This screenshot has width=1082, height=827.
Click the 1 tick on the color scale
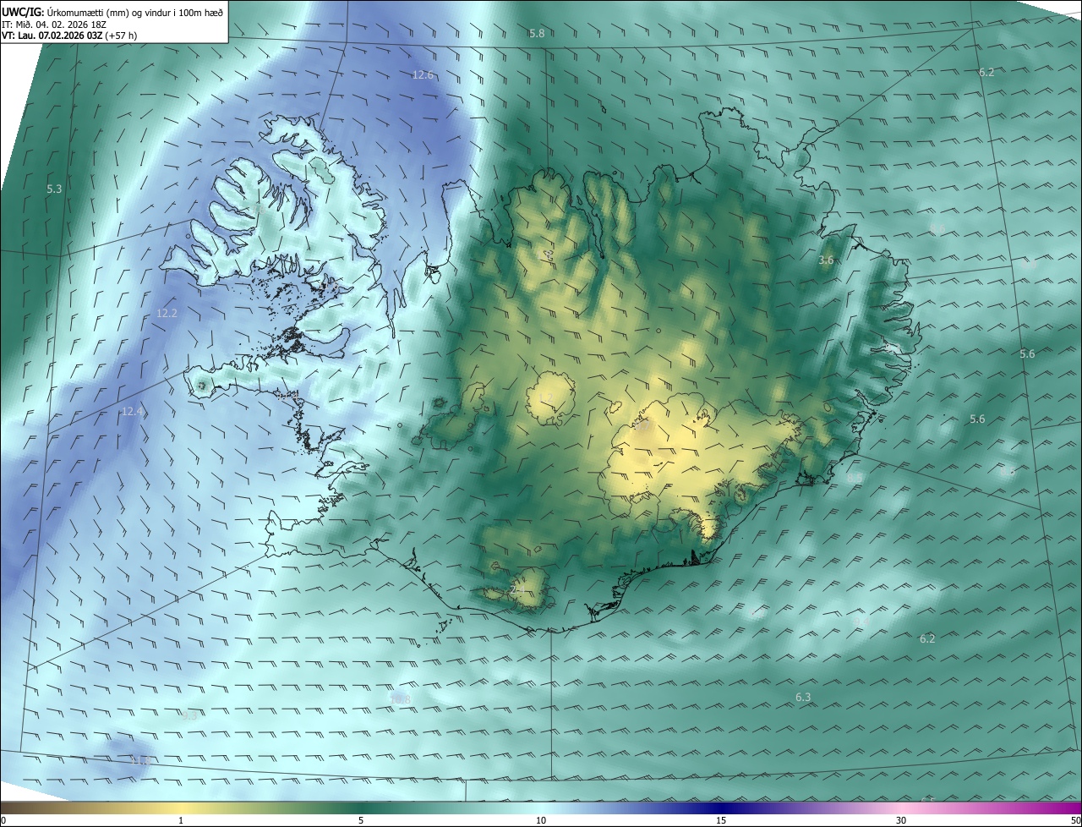pos(181,820)
